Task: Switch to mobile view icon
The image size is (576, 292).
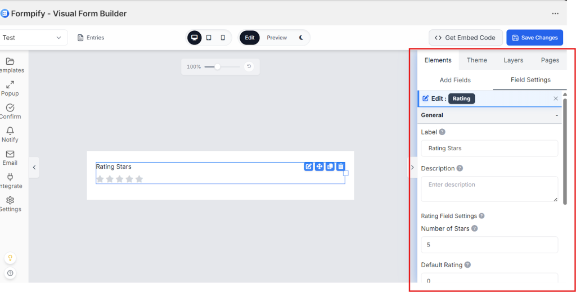Action: click(x=223, y=38)
